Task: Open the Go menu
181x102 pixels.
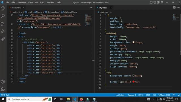Action: [x=36, y=3]
